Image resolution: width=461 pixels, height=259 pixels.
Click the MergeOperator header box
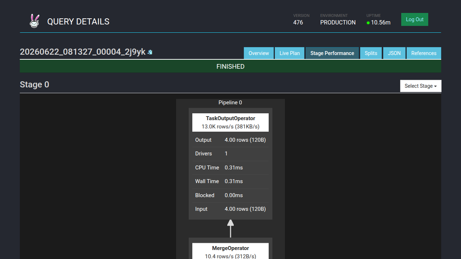tap(230, 251)
